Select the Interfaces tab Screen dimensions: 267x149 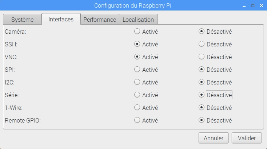click(x=61, y=19)
